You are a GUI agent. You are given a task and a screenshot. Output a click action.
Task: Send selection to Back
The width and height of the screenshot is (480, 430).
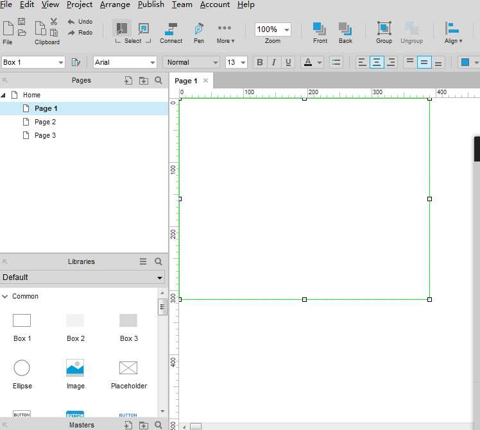click(345, 33)
